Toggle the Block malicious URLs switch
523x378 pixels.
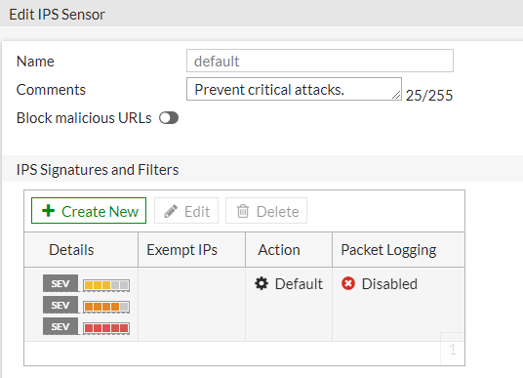click(x=169, y=118)
